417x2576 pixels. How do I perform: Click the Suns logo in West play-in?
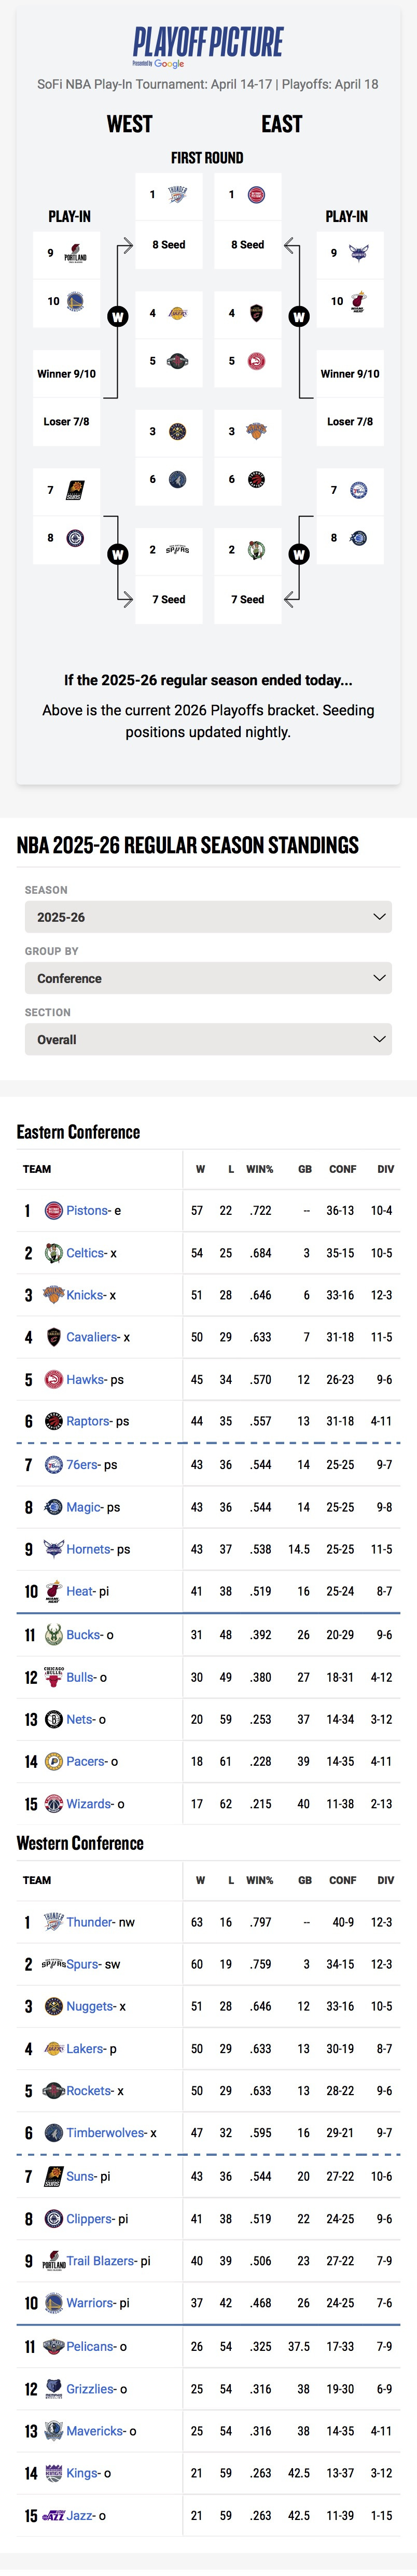pos(75,490)
